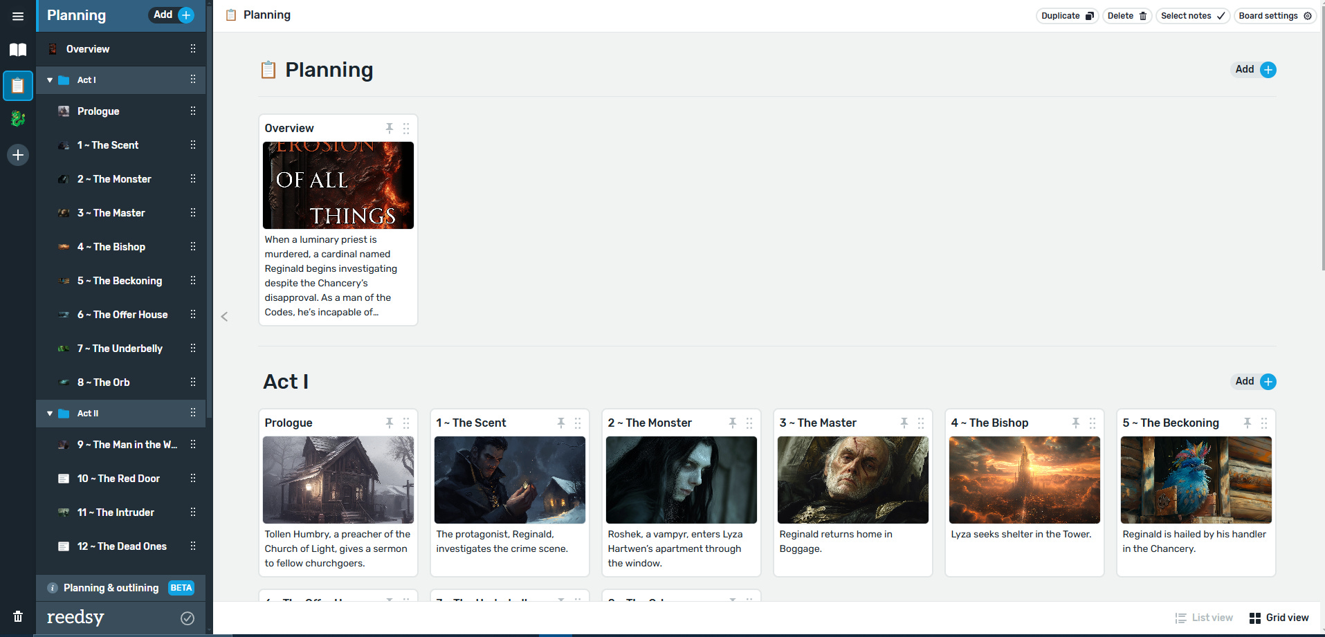Open Overview in the sidebar
The width and height of the screenshot is (1325, 637).
(x=120, y=49)
